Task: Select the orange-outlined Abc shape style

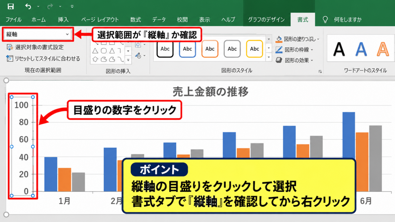Action: (210, 49)
